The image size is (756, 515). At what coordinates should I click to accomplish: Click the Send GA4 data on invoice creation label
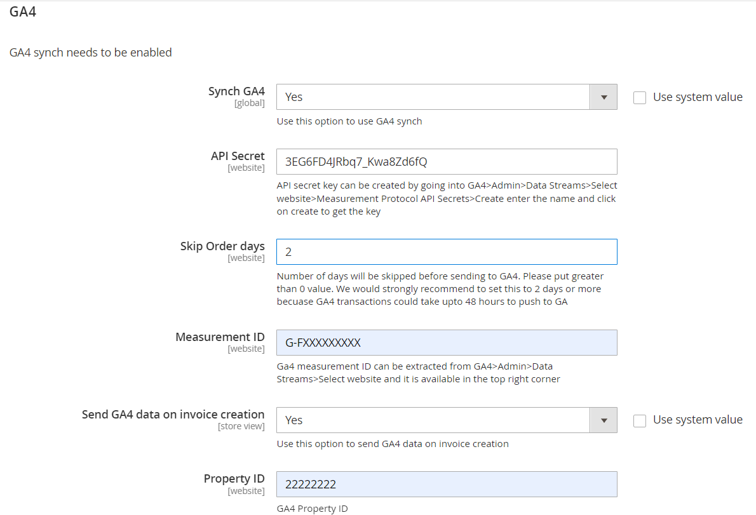pyautogui.click(x=173, y=414)
